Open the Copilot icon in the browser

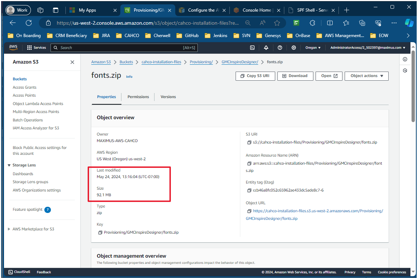[x=409, y=23]
